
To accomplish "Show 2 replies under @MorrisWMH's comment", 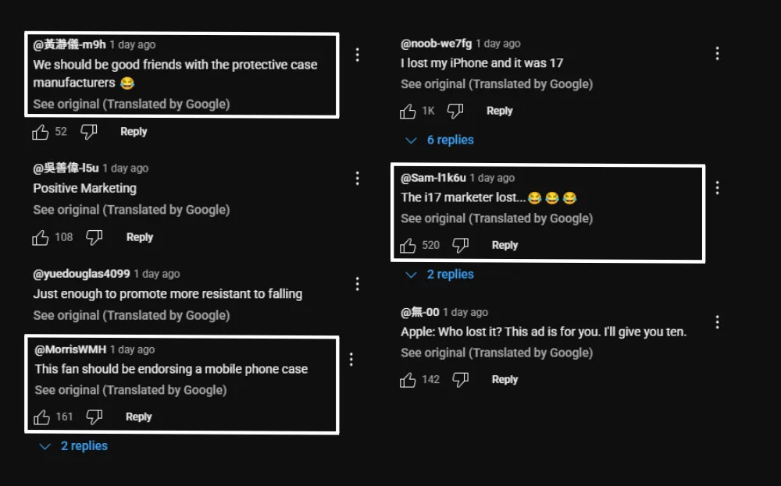I will 76,446.
